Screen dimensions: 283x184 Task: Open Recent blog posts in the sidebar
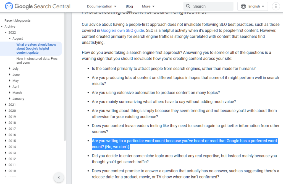(17, 20)
